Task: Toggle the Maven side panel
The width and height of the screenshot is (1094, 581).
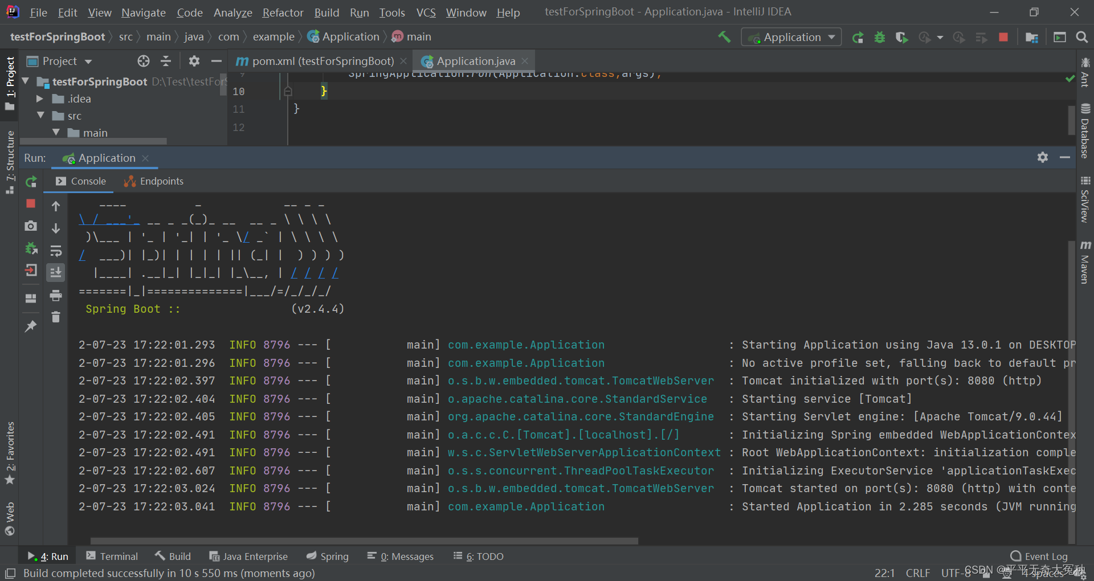Action: tap(1085, 263)
